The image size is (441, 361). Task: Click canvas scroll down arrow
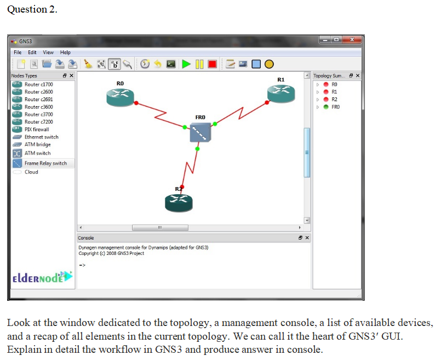(307, 220)
